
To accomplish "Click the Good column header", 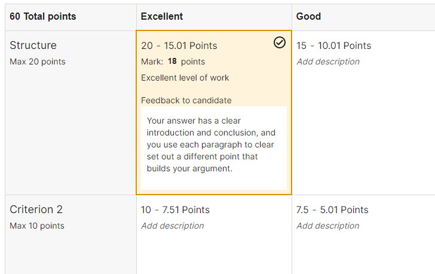I will click(308, 17).
